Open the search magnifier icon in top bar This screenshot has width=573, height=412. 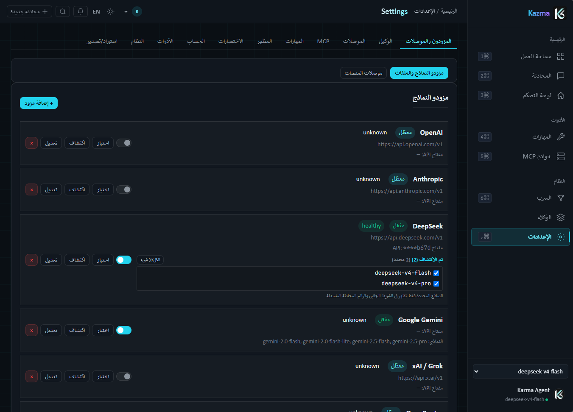coord(63,11)
